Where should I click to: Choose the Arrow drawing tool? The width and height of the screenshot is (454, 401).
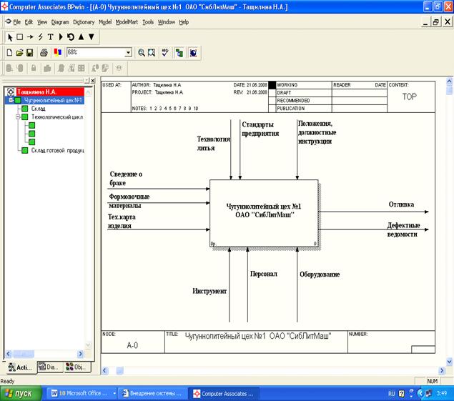pos(30,36)
